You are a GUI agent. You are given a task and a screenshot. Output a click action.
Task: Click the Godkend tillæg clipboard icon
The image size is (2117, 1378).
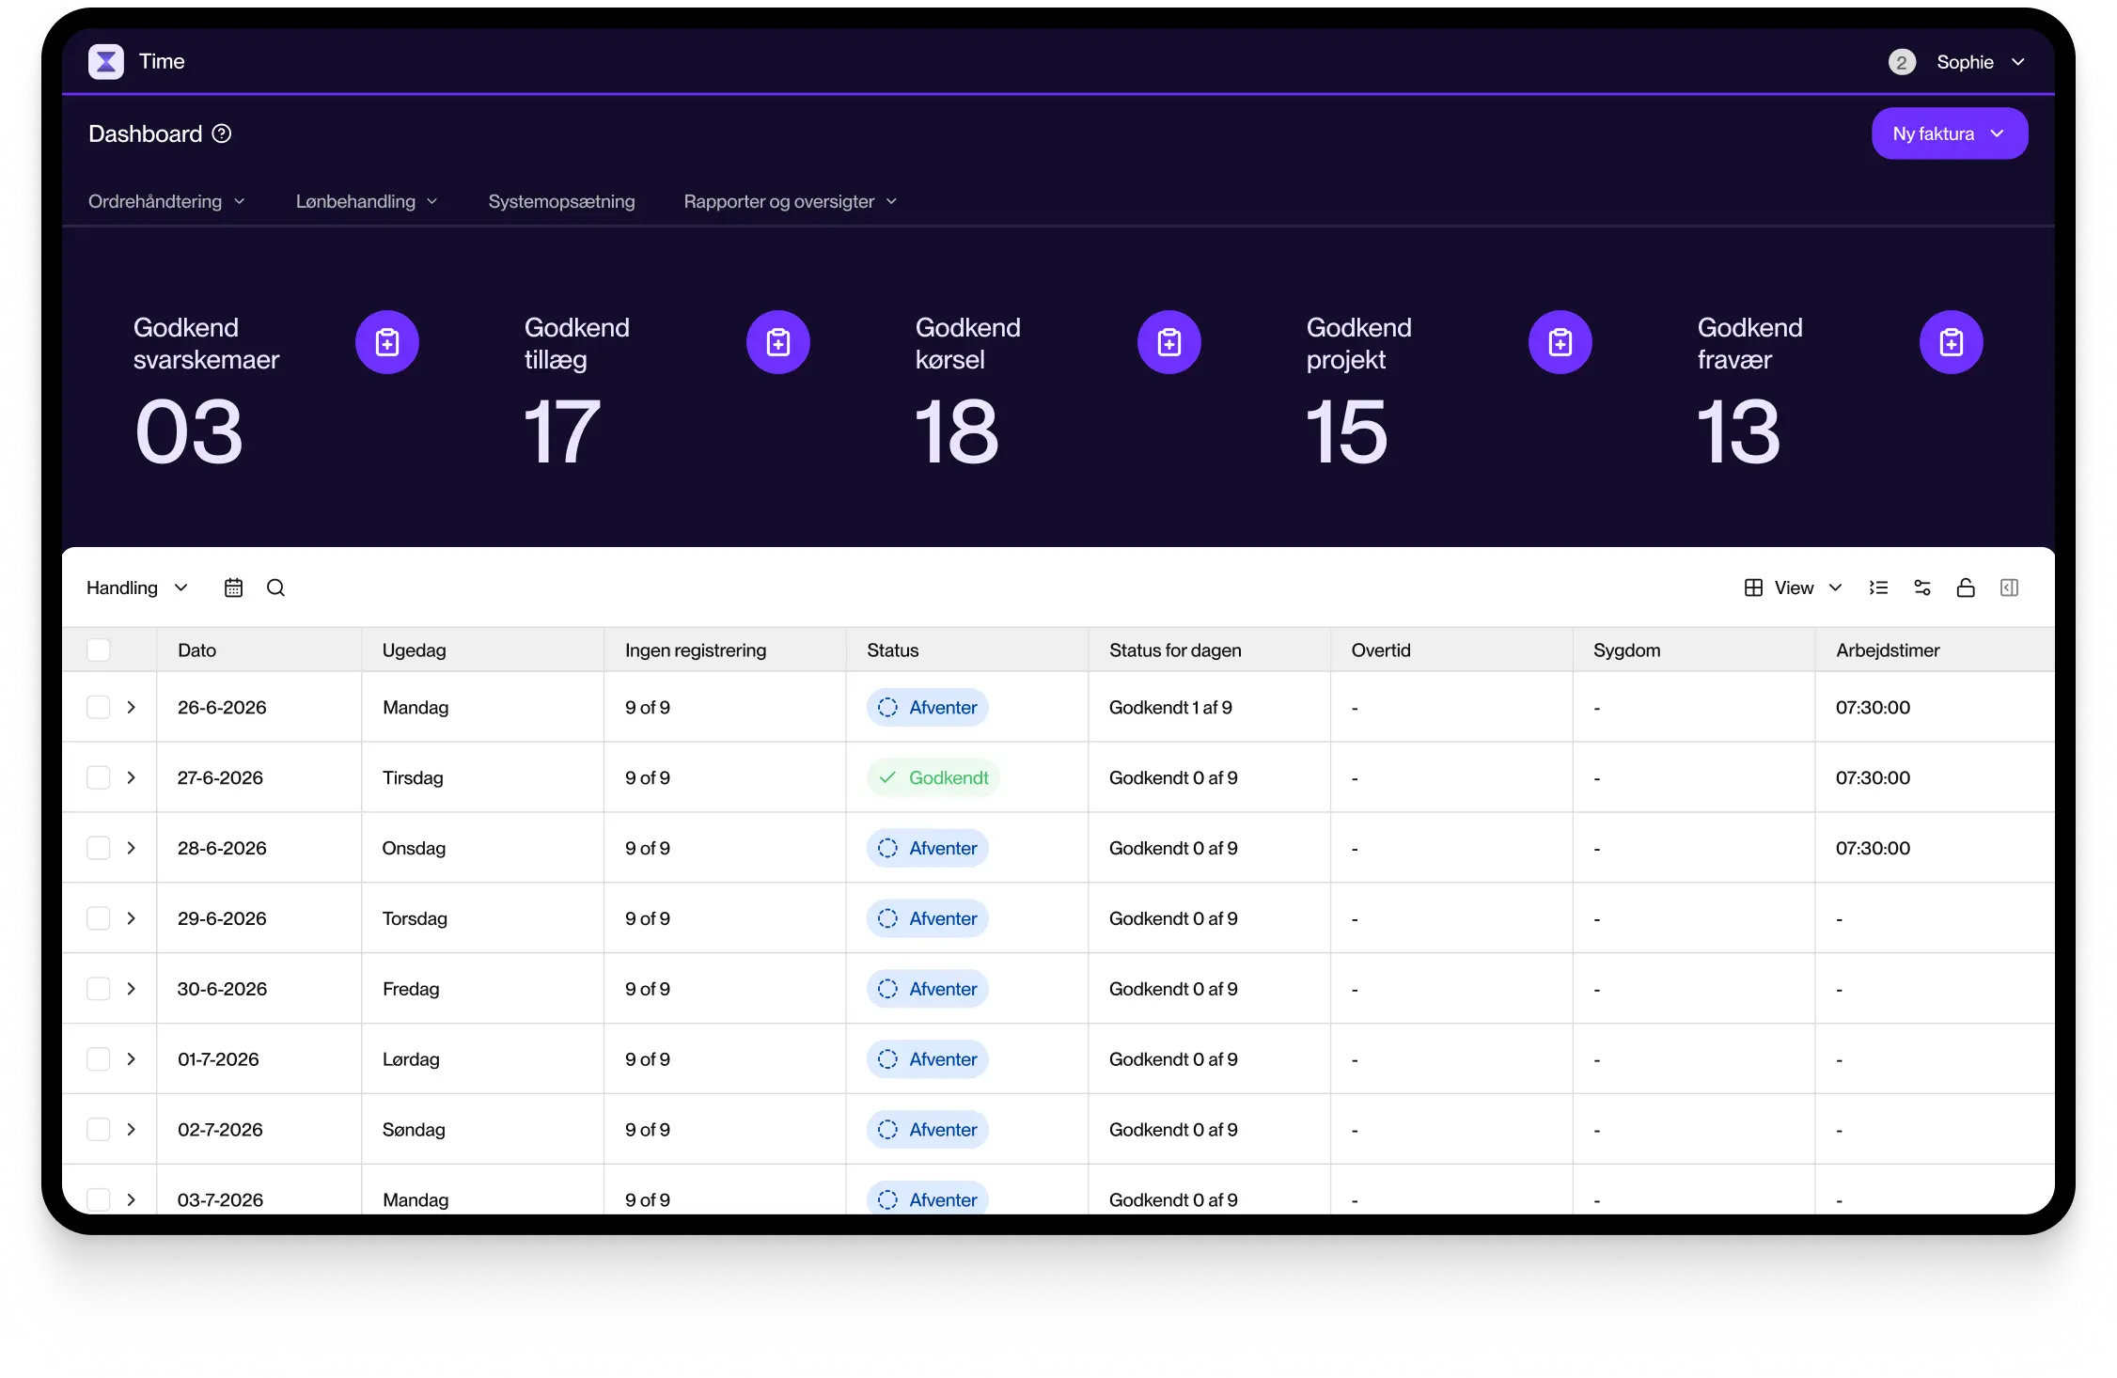point(777,342)
